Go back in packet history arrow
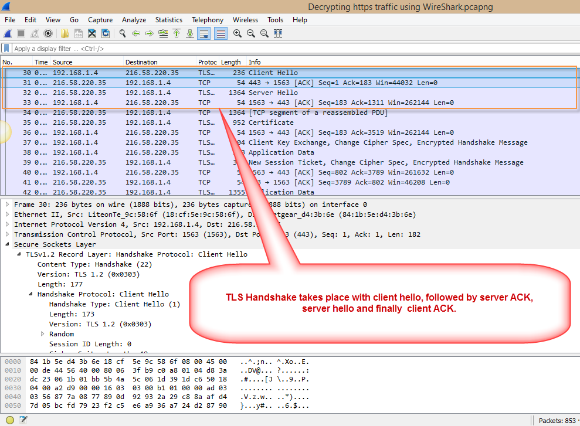Viewport: 580px width, 426px height. click(136, 33)
